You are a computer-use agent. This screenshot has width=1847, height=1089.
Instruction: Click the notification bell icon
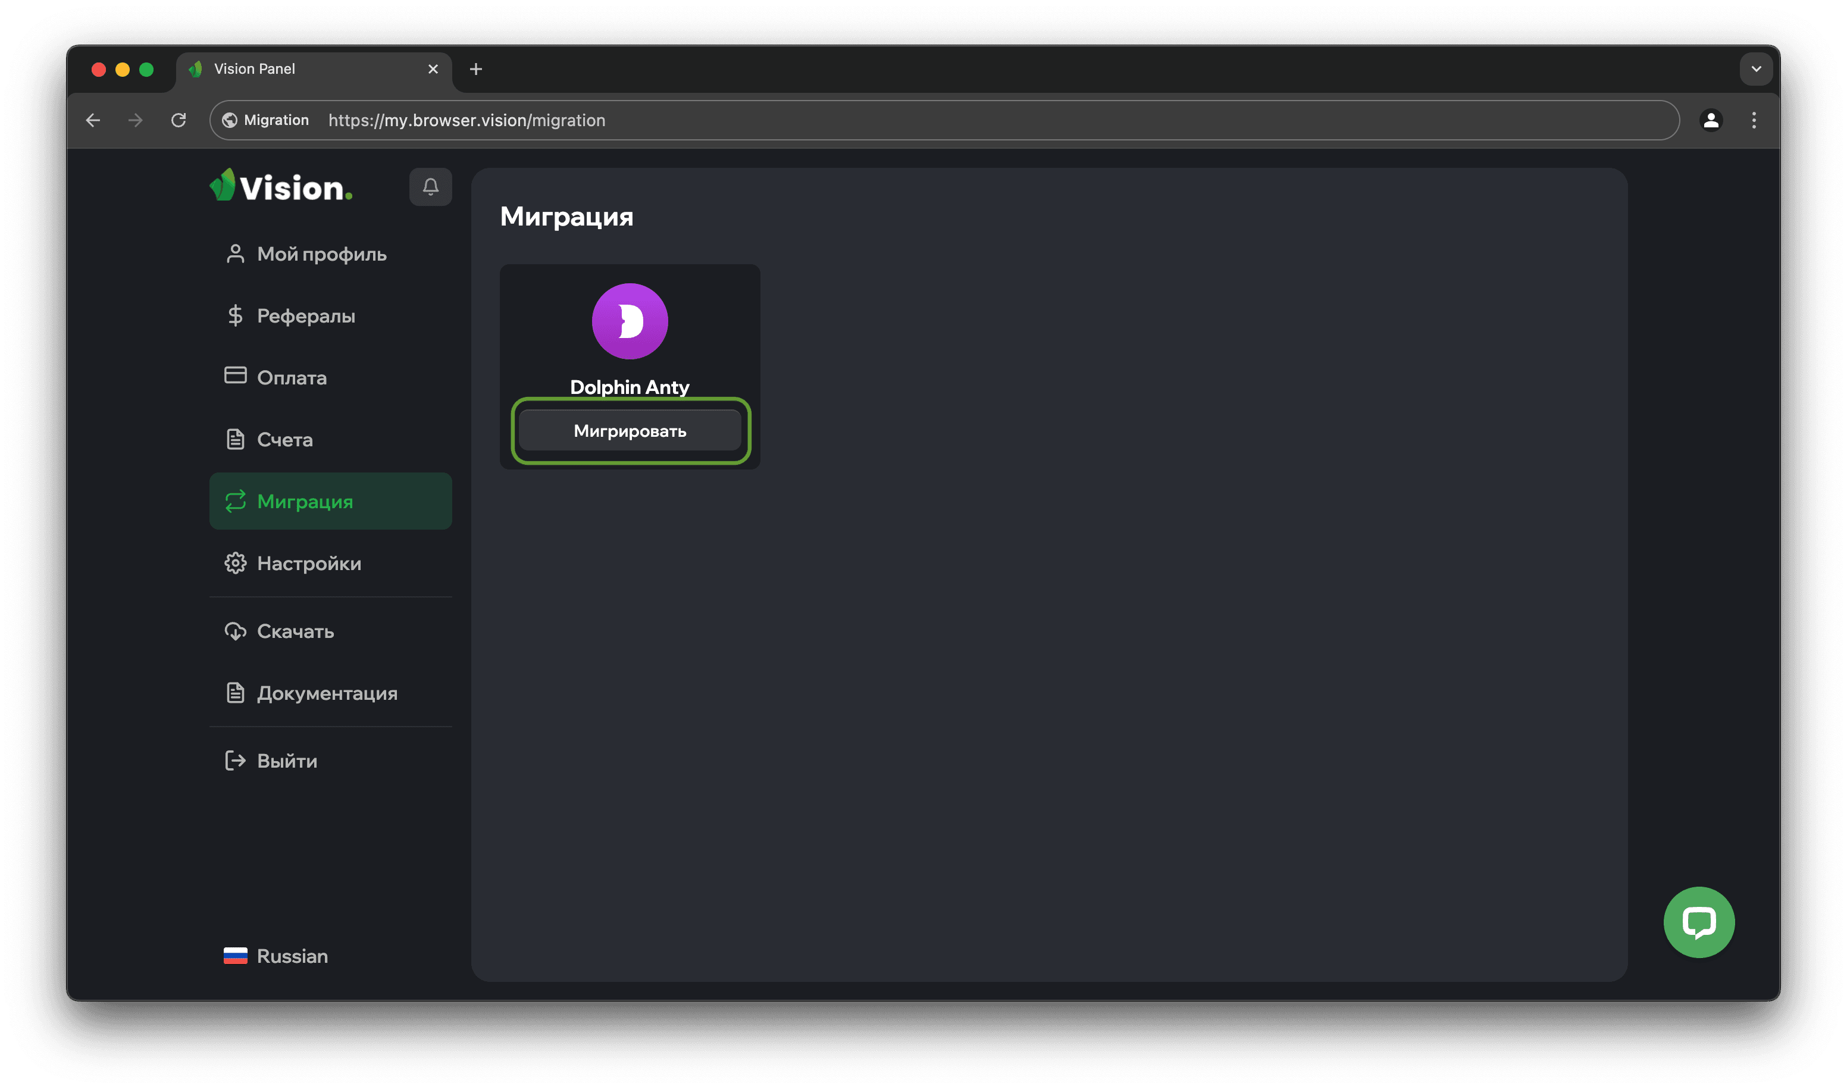click(x=430, y=187)
